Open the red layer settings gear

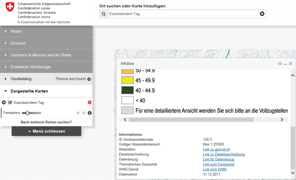coord(89,102)
